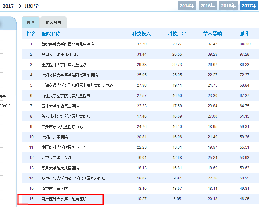Select 苏州大学附属儿童医院 hospital name
The height and width of the screenshot is (207, 265).
coord(60,168)
